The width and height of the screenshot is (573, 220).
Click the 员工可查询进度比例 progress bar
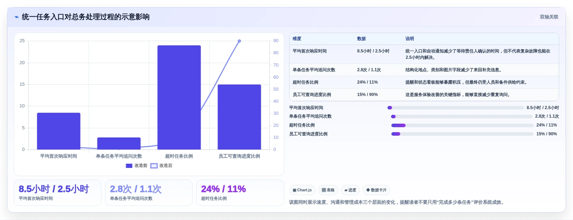[x=462, y=134]
